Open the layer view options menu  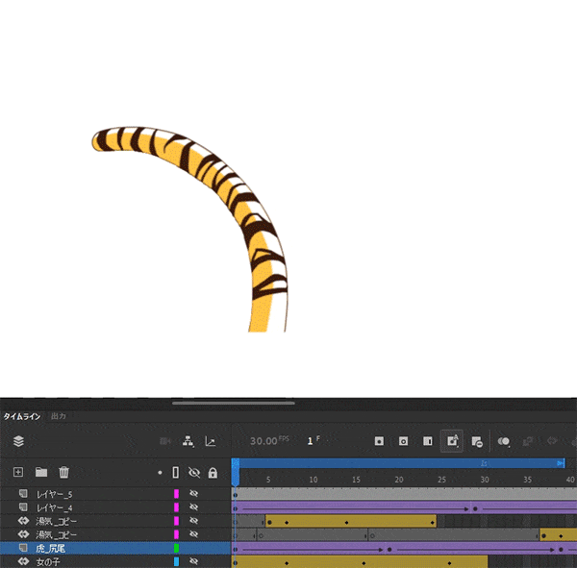[x=17, y=441]
